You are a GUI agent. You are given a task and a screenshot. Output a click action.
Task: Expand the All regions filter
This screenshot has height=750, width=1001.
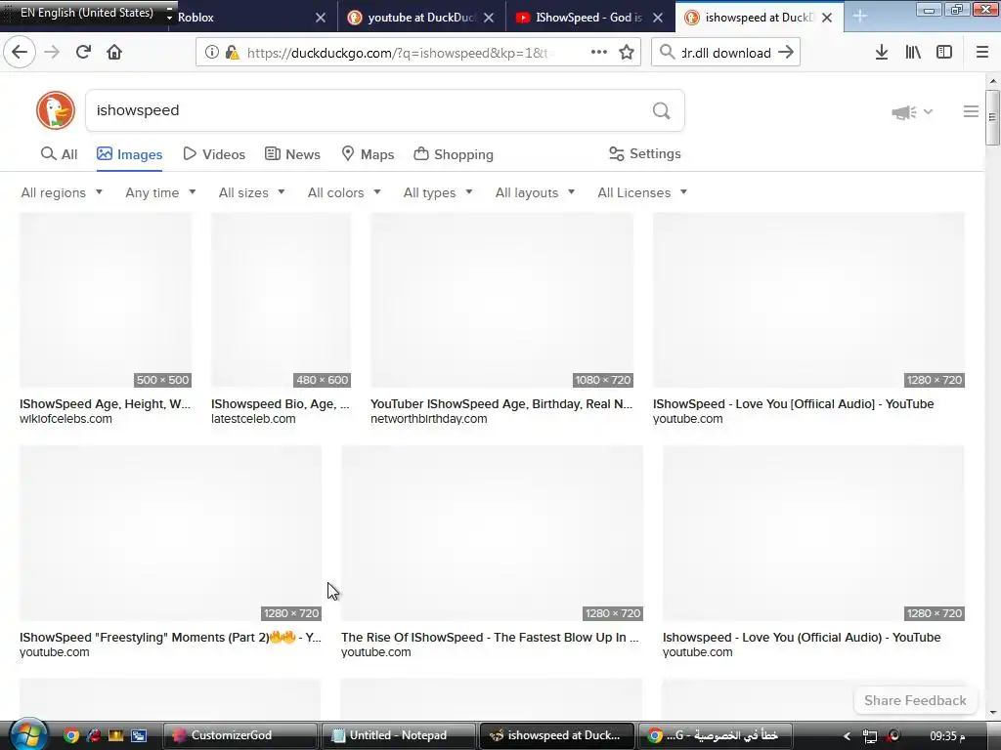point(62,192)
